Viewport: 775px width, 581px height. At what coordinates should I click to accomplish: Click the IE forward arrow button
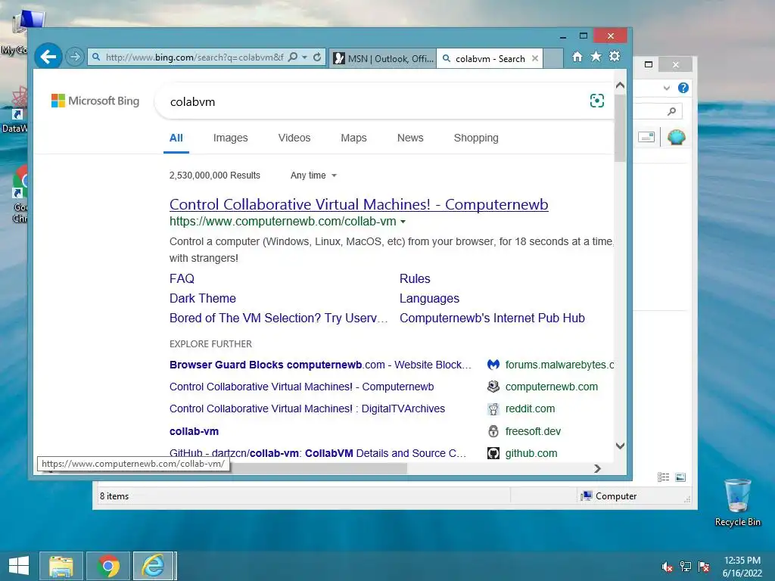(75, 57)
